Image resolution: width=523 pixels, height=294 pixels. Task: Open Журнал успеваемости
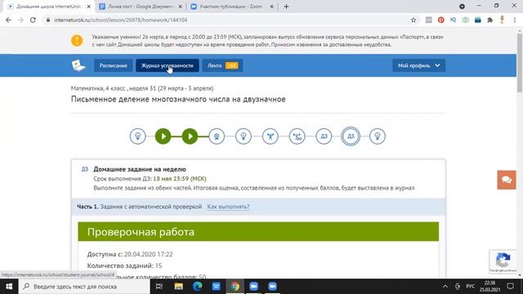pyautogui.click(x=167, y=65)
